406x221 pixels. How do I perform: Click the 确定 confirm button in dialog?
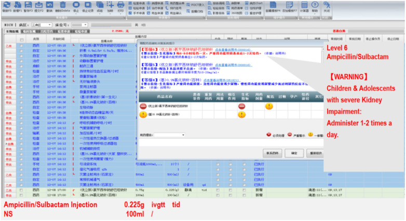point(294,153)
